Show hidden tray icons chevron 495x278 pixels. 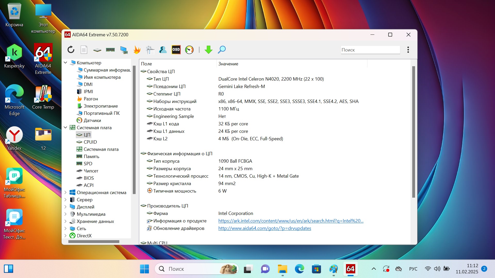coord(374,269)
